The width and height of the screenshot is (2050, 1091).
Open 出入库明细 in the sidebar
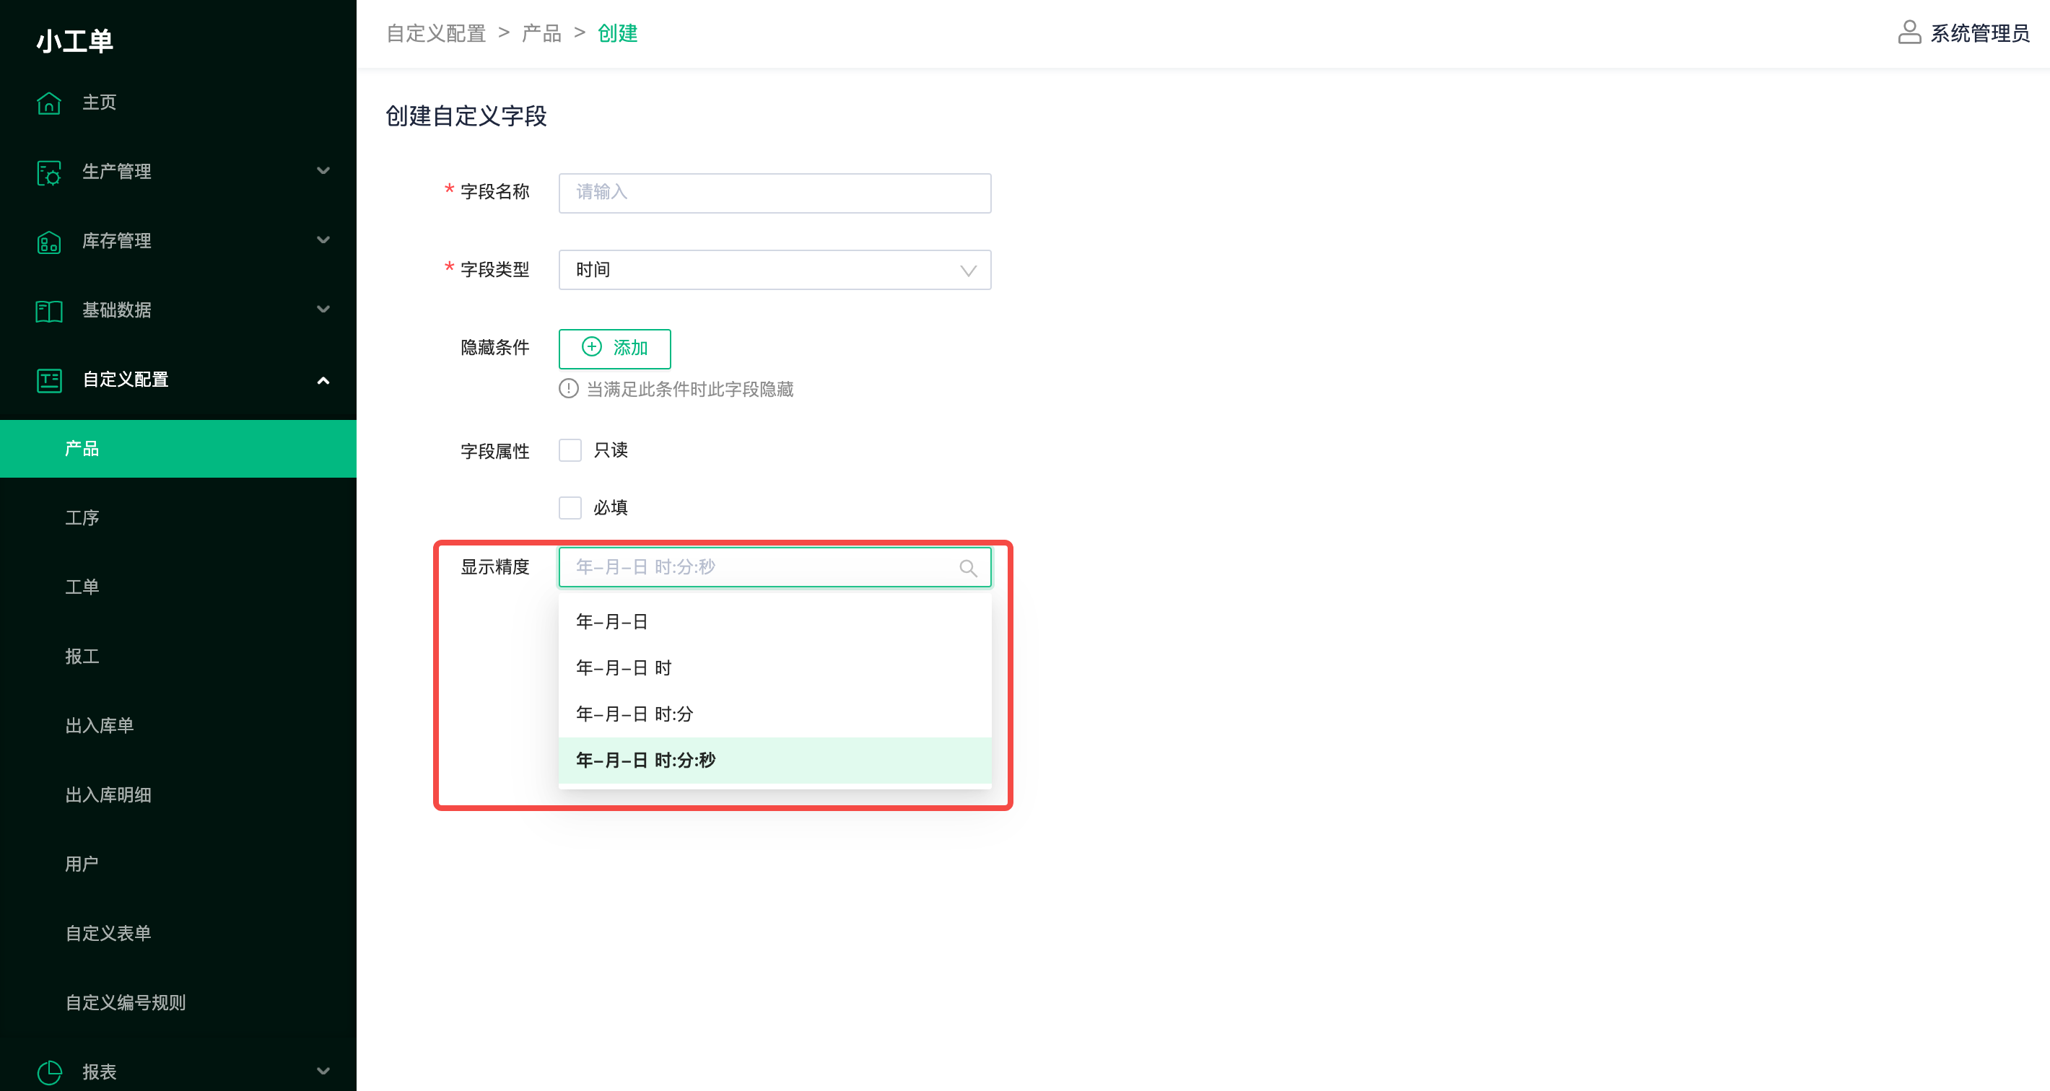point(178,795)
